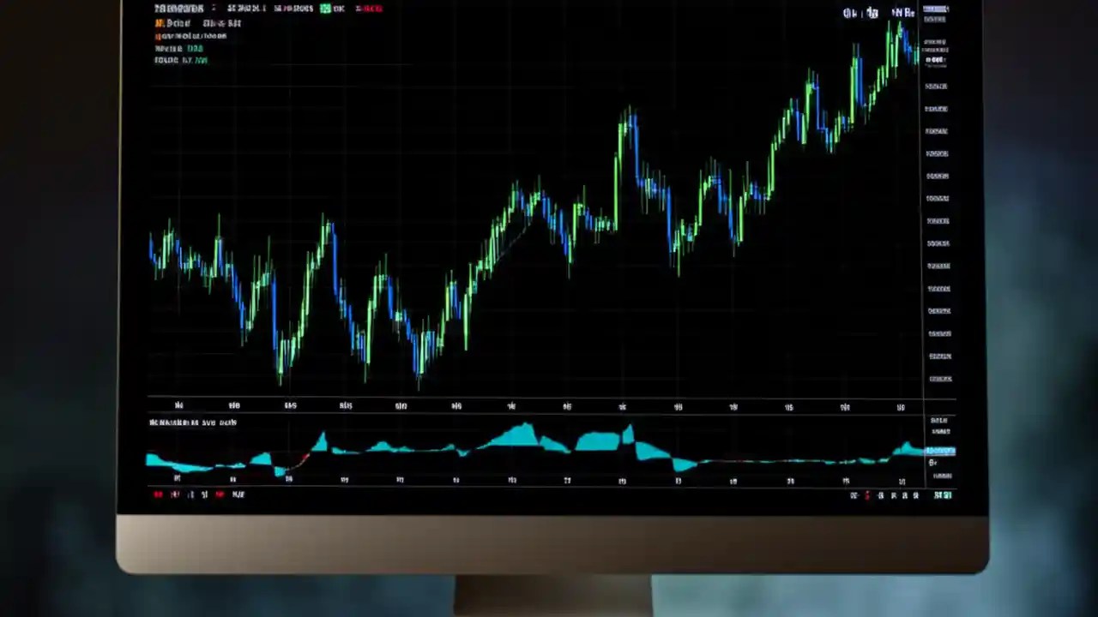This screenshot has height=617, width=1098.
Task: Click the green indicator value readout top-left
Action: [x=195, y=49]
